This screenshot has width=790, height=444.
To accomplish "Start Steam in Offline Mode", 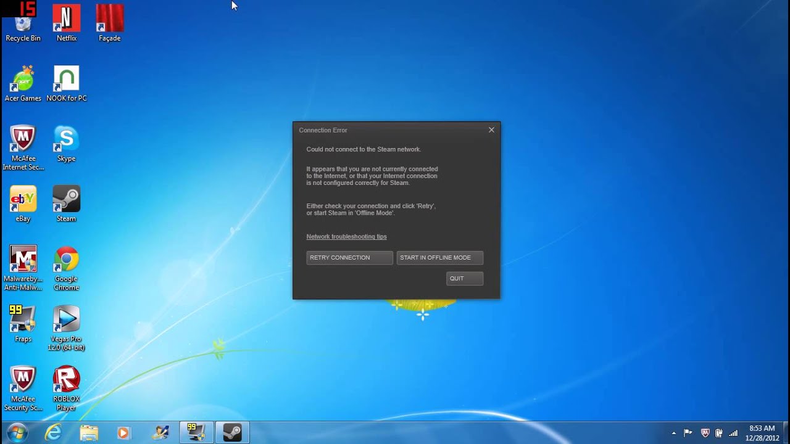I will coord(439,258).
